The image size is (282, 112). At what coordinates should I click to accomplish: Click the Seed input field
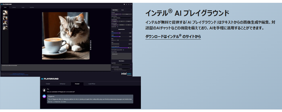point(115,44)
